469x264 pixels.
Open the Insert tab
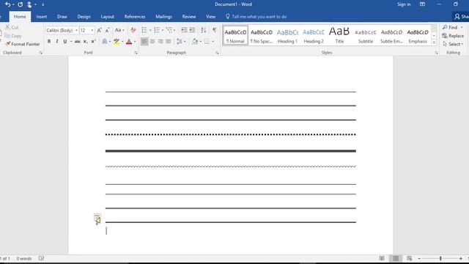click(x=42, y=17)
